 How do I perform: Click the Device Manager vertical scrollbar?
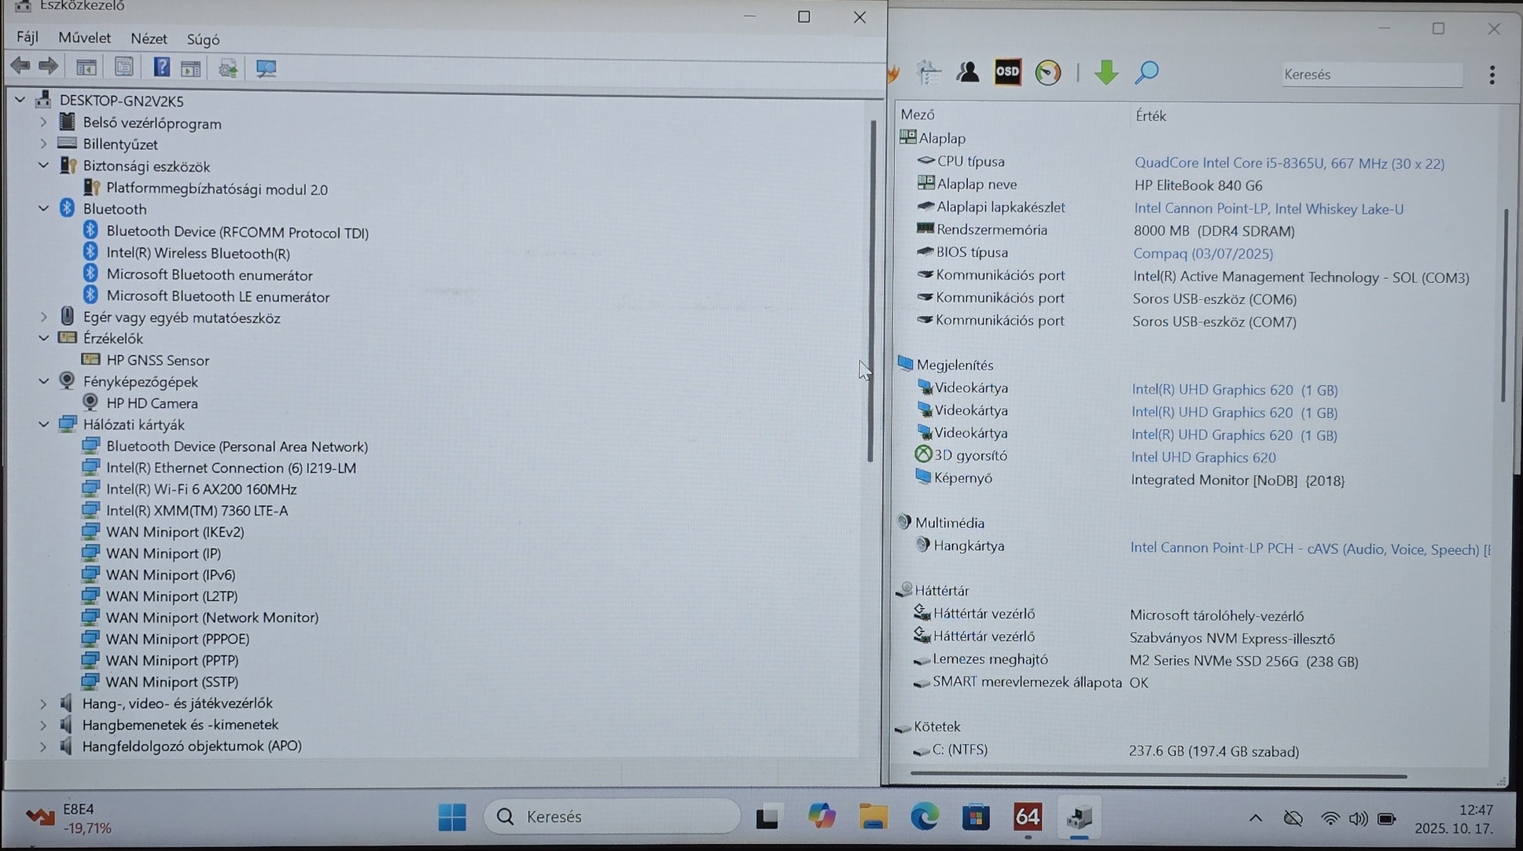pos(870,291)
